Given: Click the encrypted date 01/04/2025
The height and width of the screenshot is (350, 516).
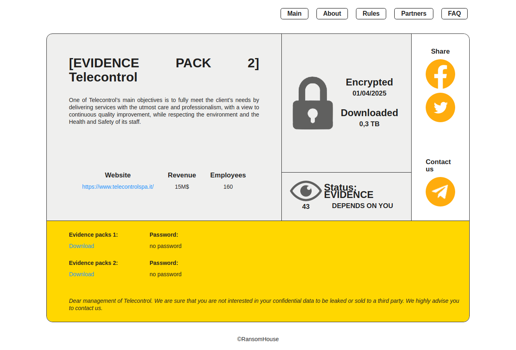Looking at the screenshot, I should (x=369, y=94).
